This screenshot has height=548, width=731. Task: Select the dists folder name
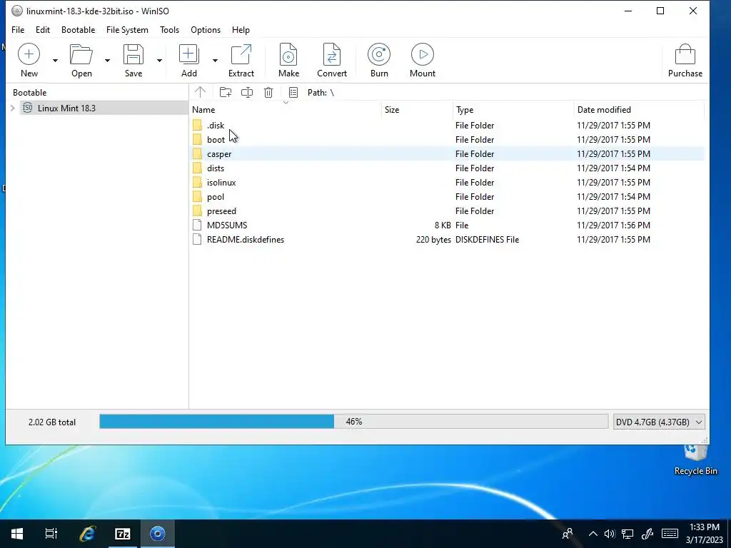[x=216, y=168]
